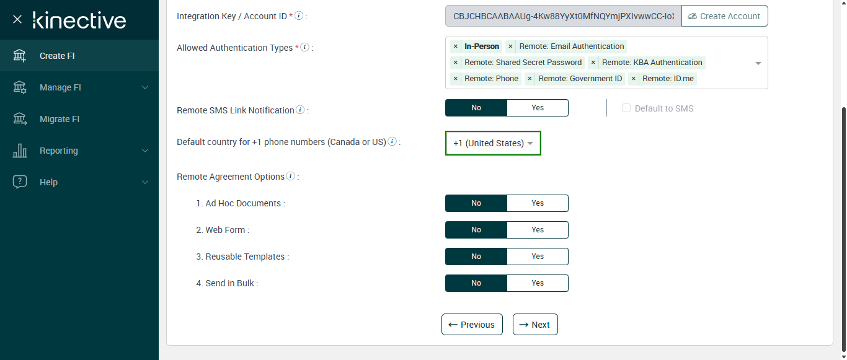Click the Reporting bar chart icon
847x360 pixels.
coord(20,151)
